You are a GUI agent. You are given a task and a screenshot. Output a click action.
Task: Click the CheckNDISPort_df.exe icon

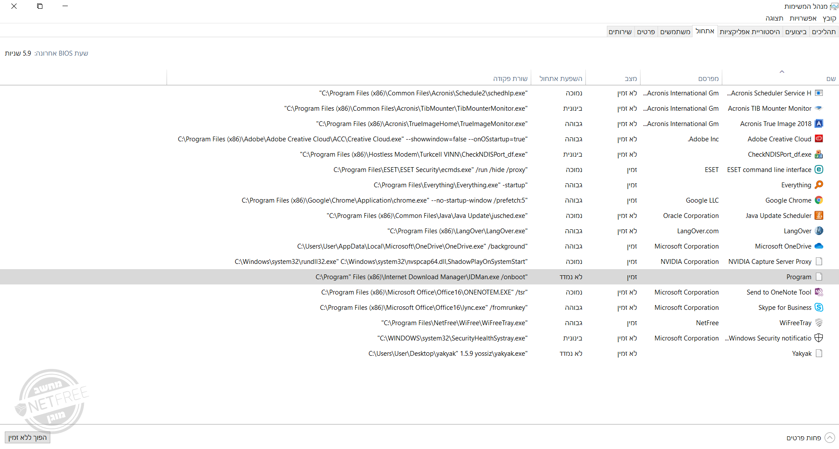tap(819, 154)
